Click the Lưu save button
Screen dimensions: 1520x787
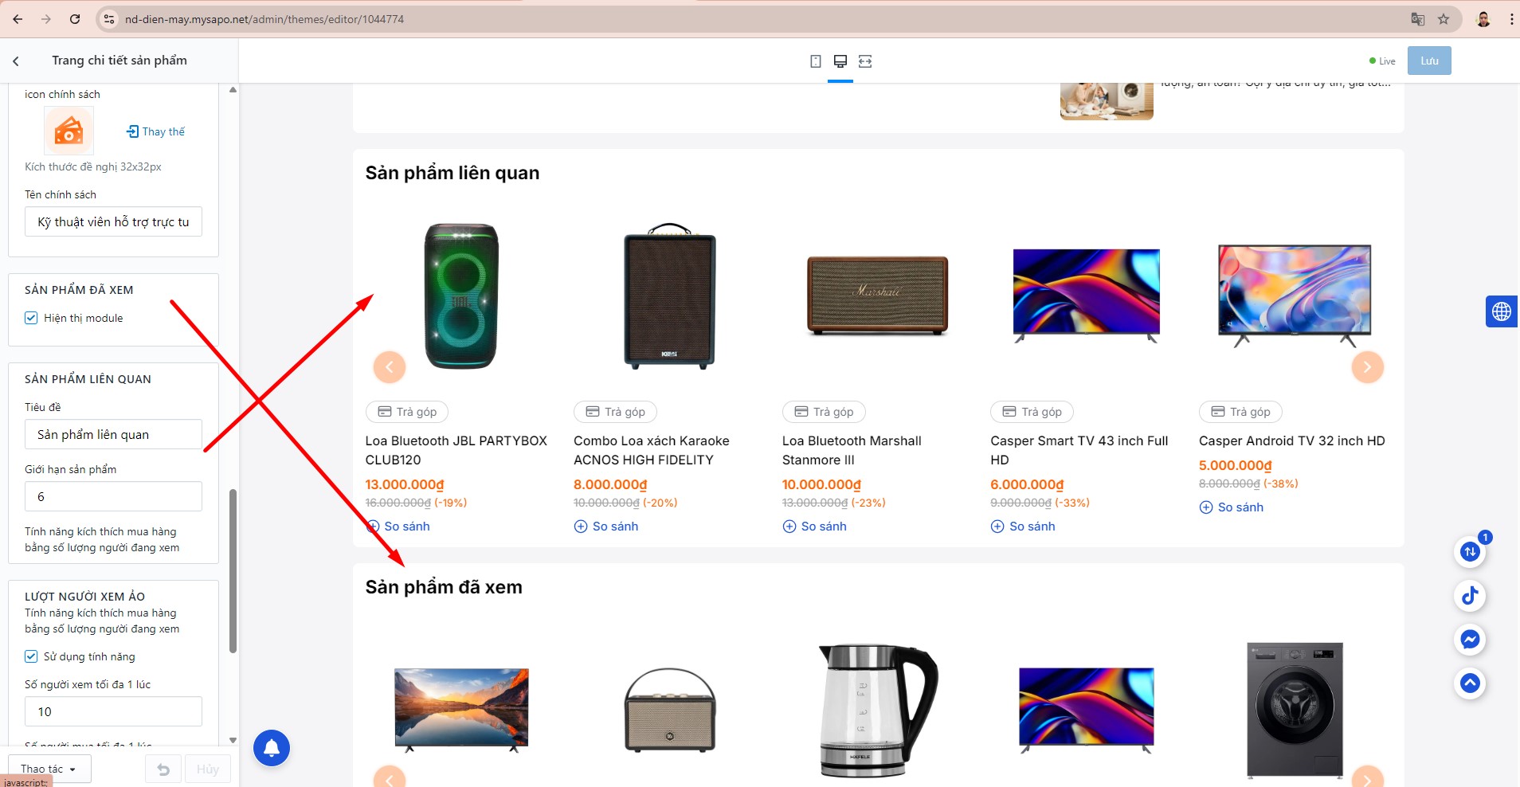tap(1429, 61)
